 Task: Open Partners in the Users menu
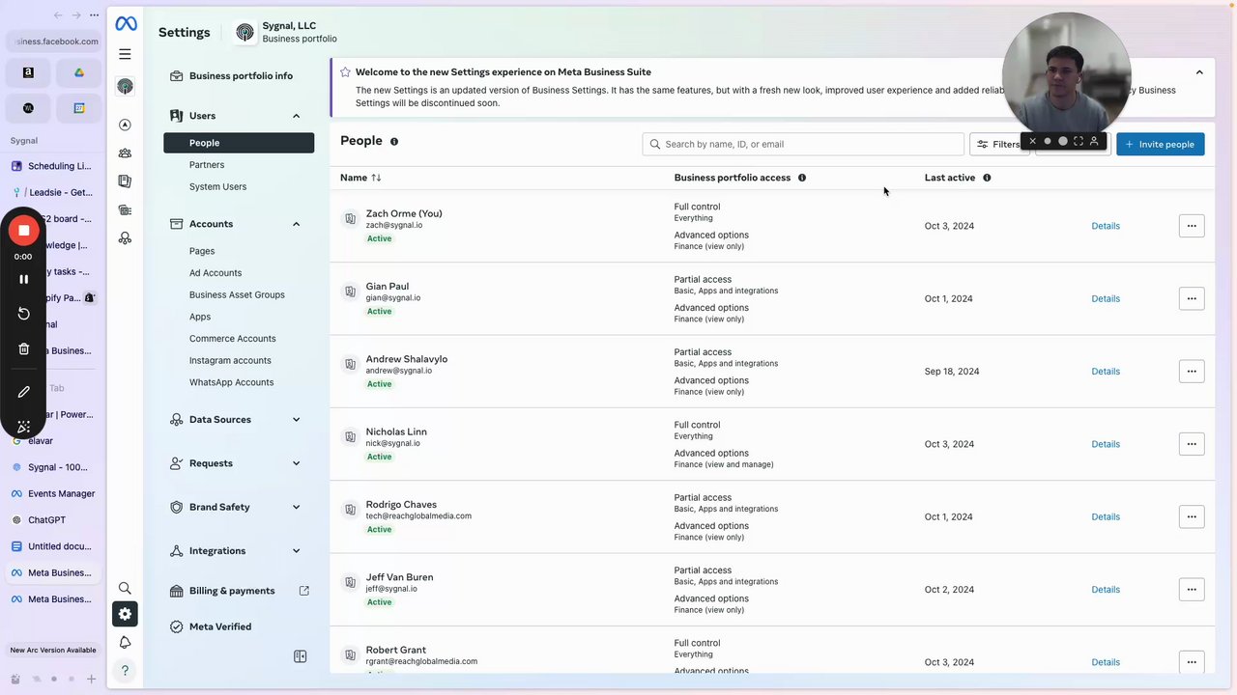[x=207, y=165]
